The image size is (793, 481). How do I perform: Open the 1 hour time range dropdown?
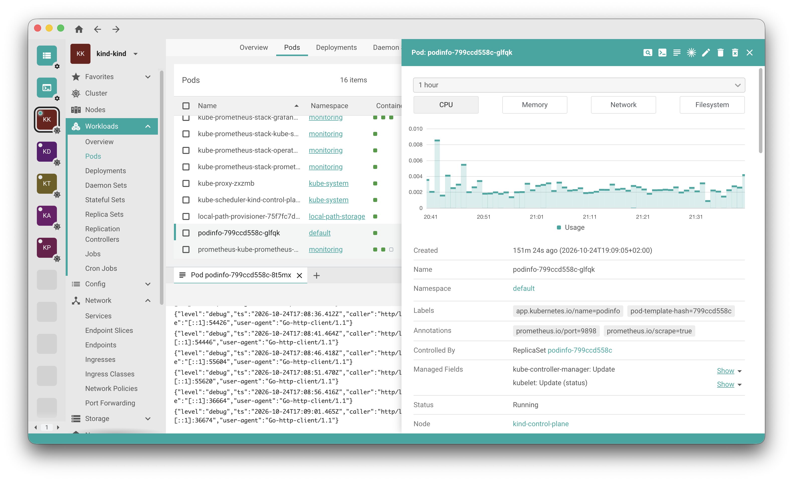[579, 85]
